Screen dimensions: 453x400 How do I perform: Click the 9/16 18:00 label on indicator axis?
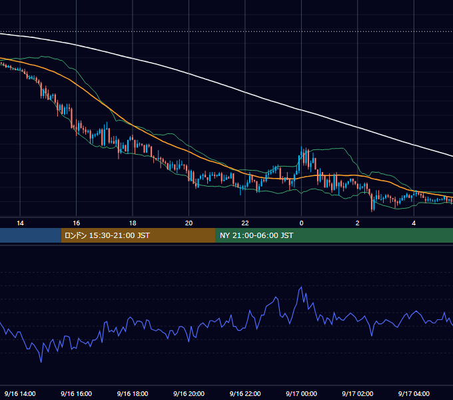pos(133,393)
